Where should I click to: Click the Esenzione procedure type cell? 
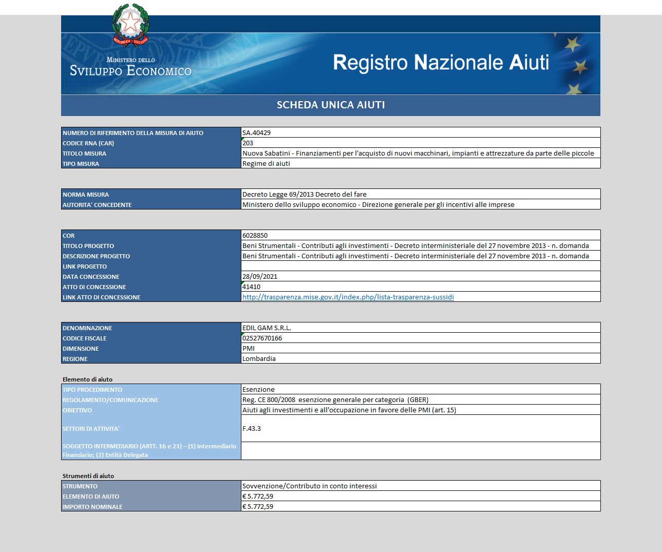(421, 389)
